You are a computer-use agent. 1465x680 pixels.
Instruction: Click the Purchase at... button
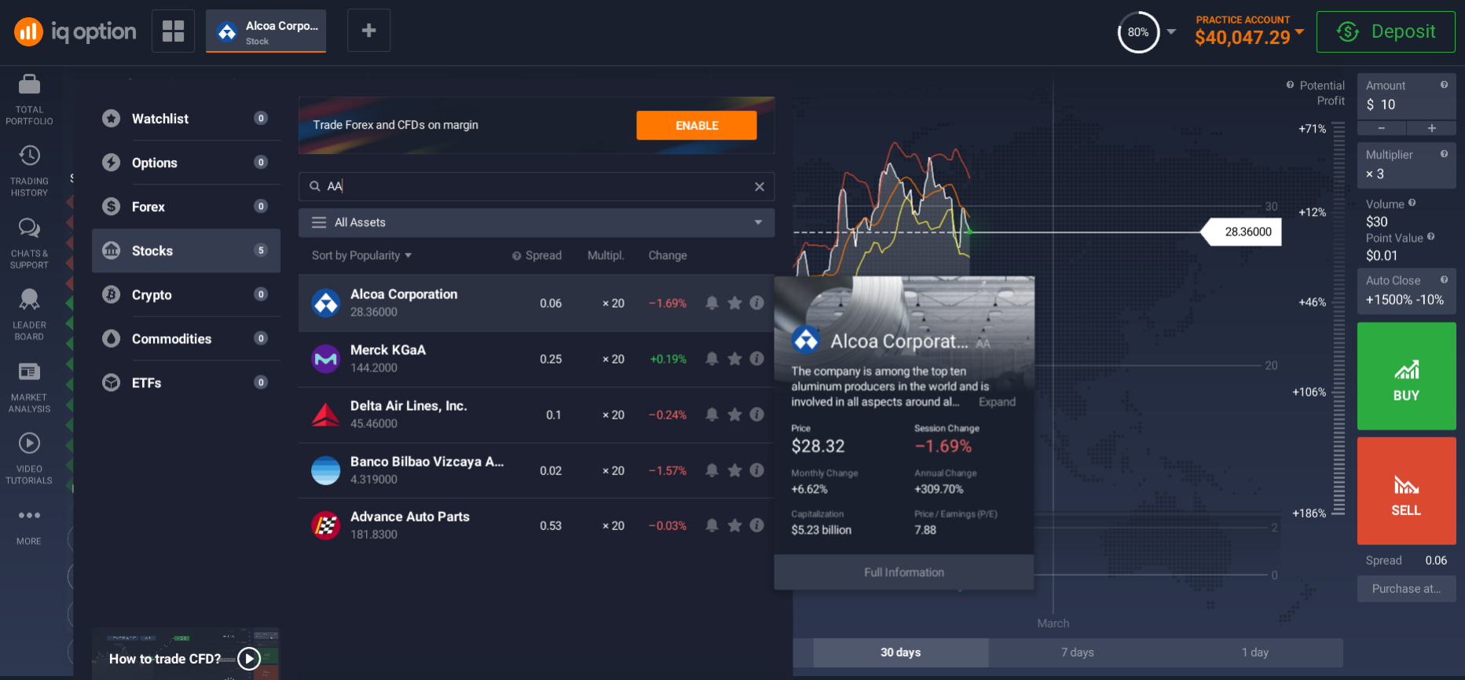(x=1406, y=589)
